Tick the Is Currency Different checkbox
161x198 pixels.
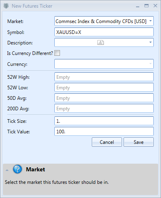click(57, 53)
